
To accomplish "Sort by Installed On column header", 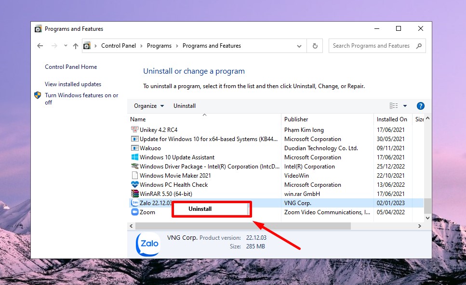I will click(392, 119).
